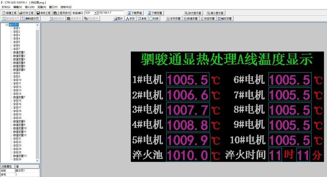Open the TCP send-port dropdown
The width and height of the screenshot is (327, 177).
(x=95, y=13)
